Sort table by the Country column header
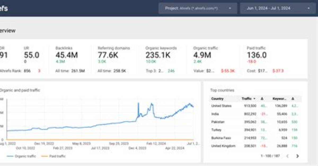This screenshot has width=318, height=166. [218, 99]
